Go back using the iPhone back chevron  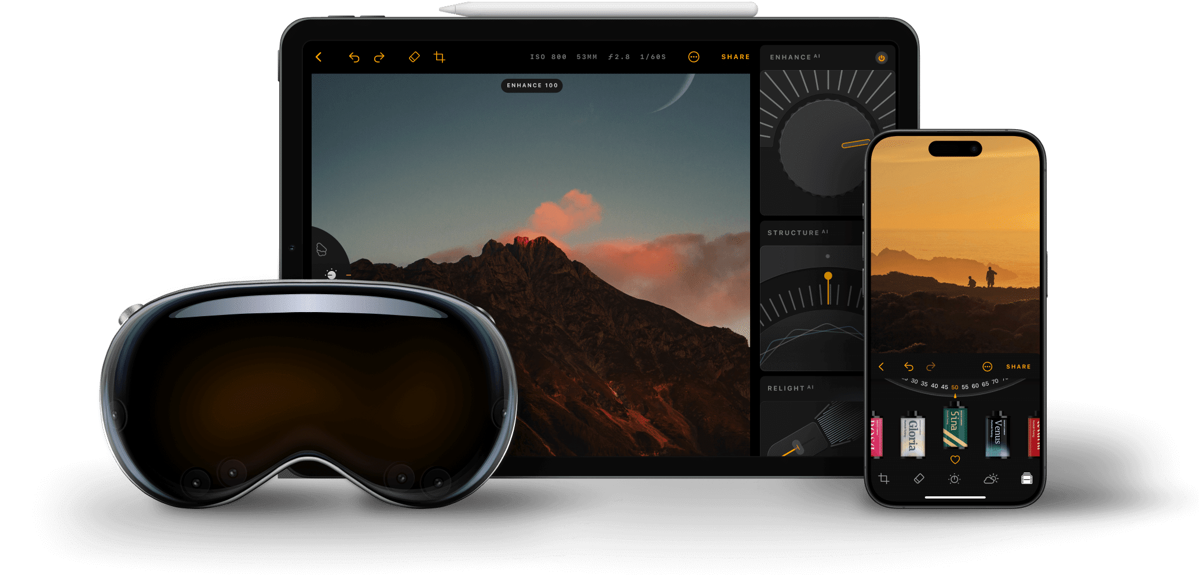click(x=882, y=367)
